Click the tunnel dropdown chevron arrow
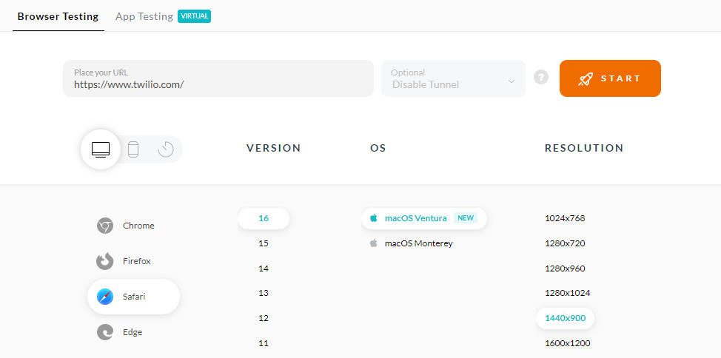 [512, 82]
